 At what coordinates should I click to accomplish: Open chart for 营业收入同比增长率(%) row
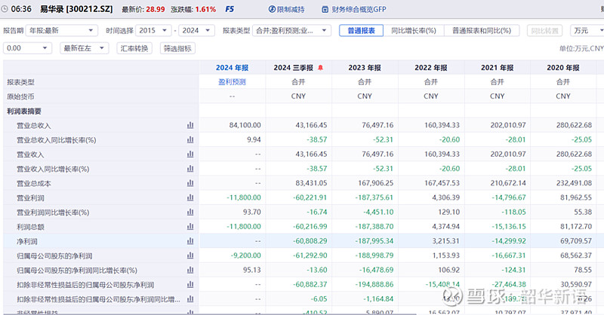190,169
